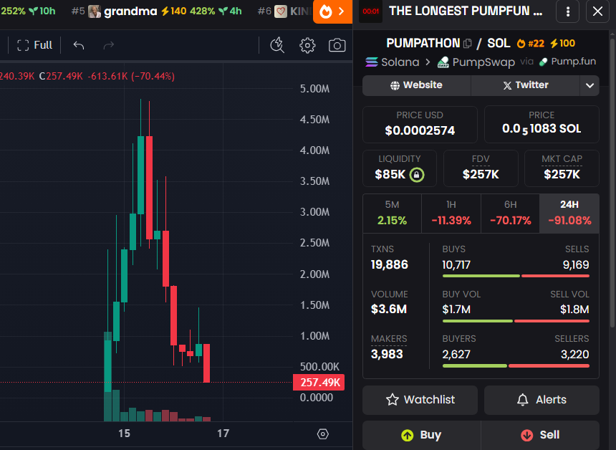Click the buyers vs sellers ratio bar
The image size is (616, 450).
point(516,366)
